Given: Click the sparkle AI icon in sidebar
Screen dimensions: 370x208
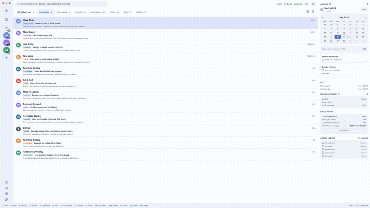Looking at the screenshot, I should point(7,199).
